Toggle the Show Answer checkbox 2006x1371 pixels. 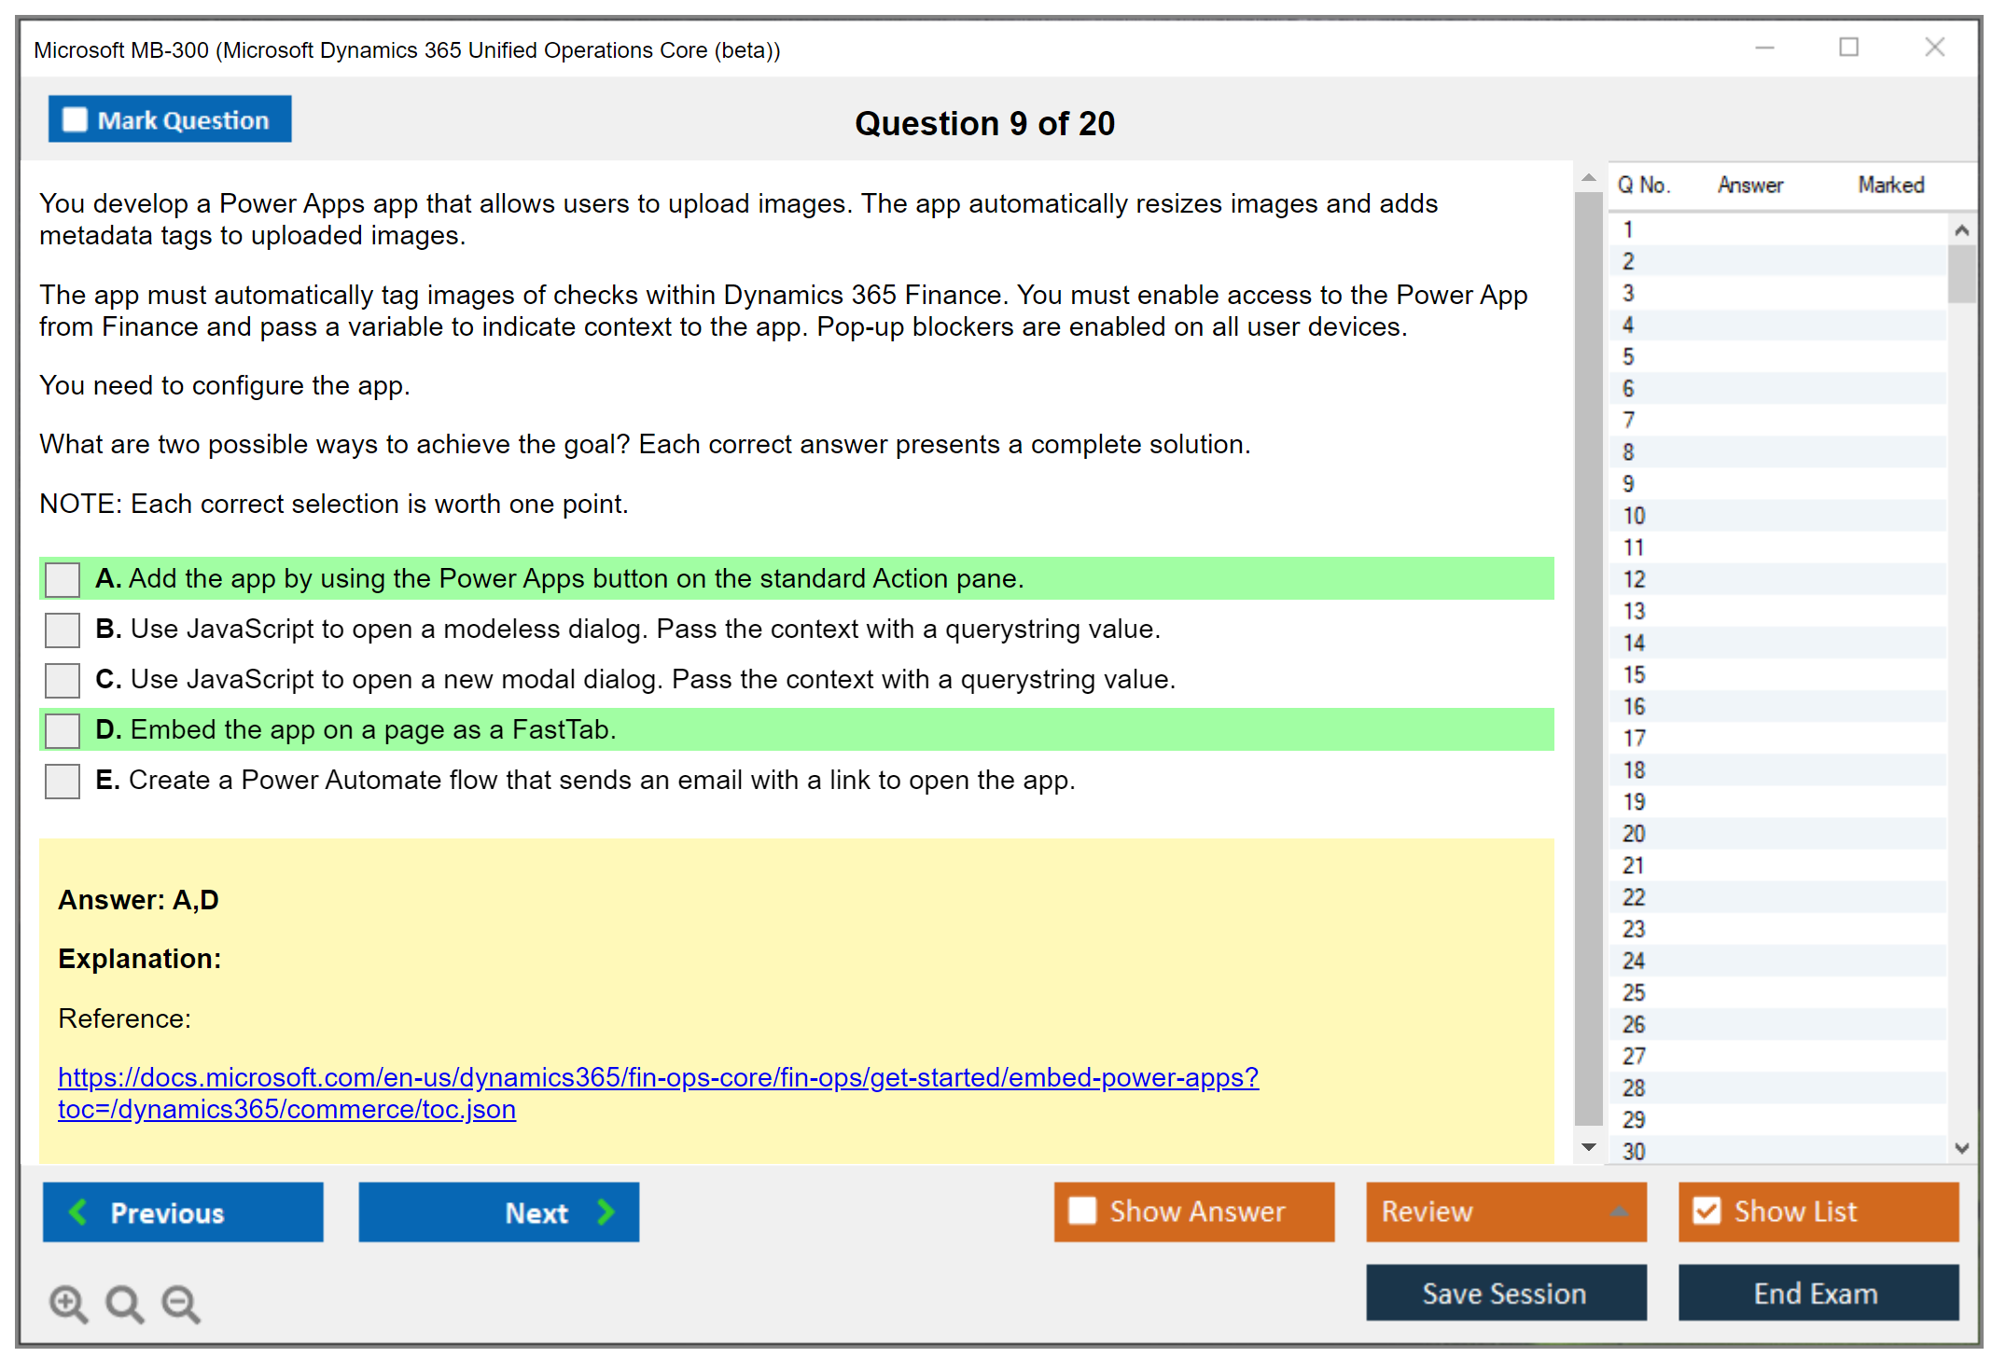[1082, 1211]
